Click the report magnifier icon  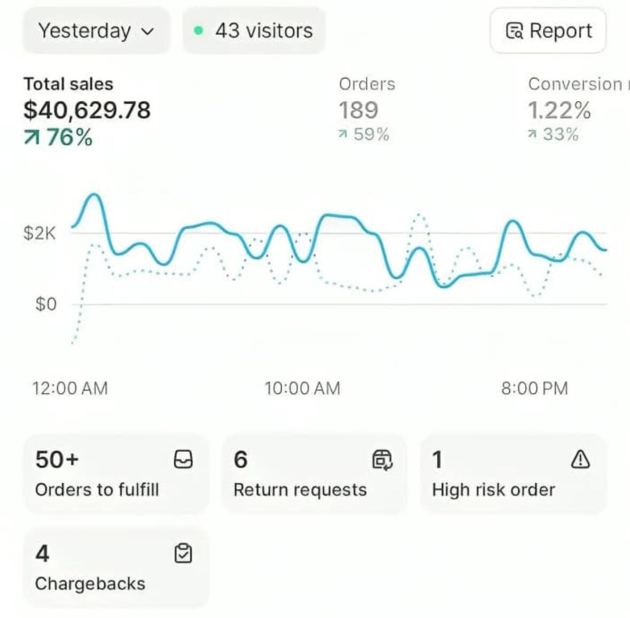(514, 31)
